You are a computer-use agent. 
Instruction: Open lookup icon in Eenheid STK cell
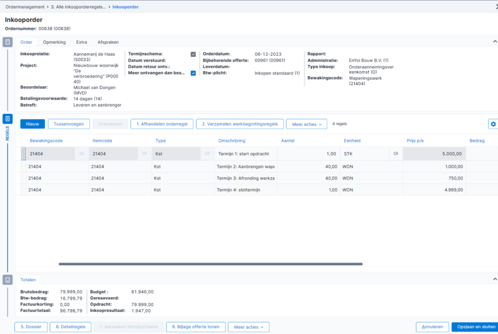pyautogui.click(x=396, y=154)
